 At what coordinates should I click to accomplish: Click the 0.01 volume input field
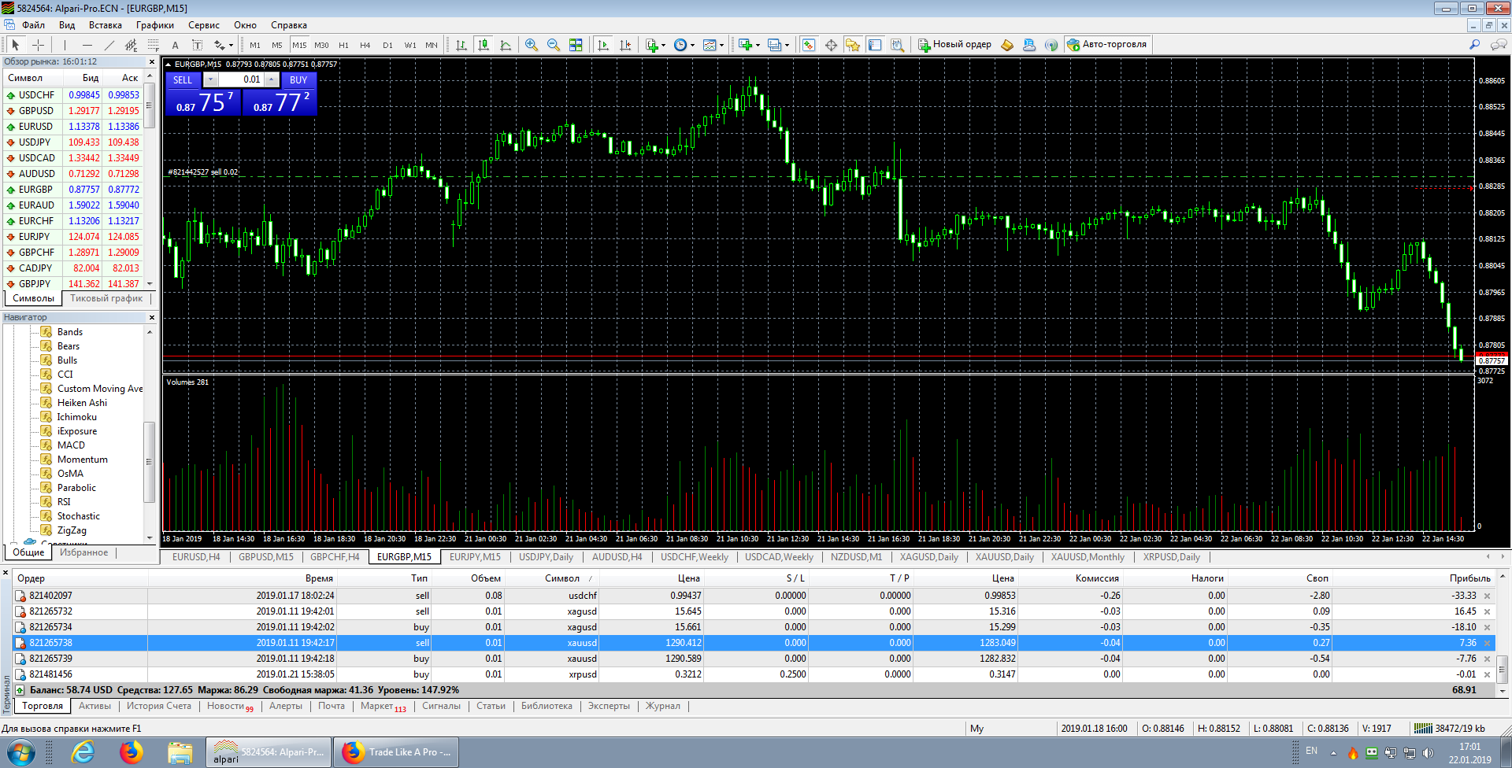click(x=241, y=79)
